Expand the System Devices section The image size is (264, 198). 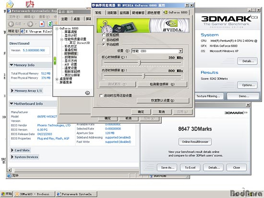pos(12,157)
